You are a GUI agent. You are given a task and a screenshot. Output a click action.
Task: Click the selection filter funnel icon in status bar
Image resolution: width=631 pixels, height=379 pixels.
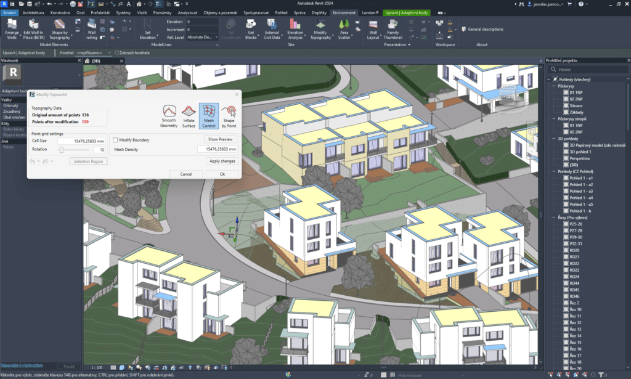[x=601, y=375]
